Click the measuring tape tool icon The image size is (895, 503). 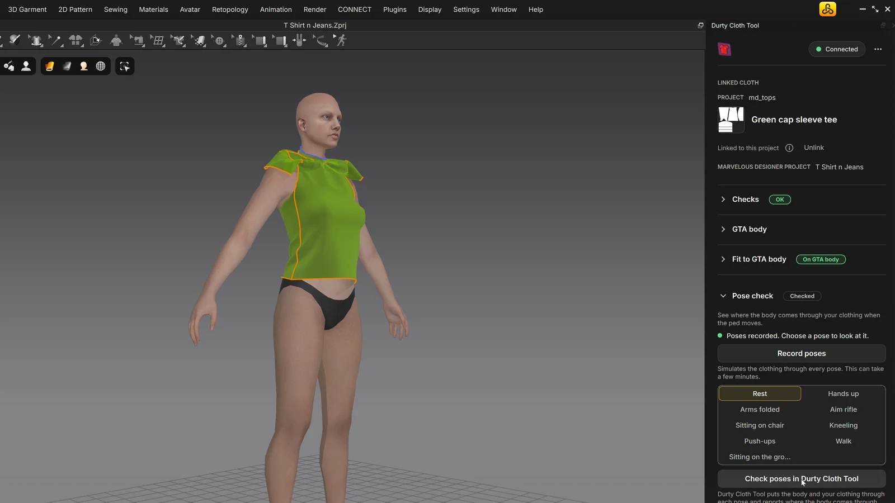pyautogui.click(x=321, y=40)
